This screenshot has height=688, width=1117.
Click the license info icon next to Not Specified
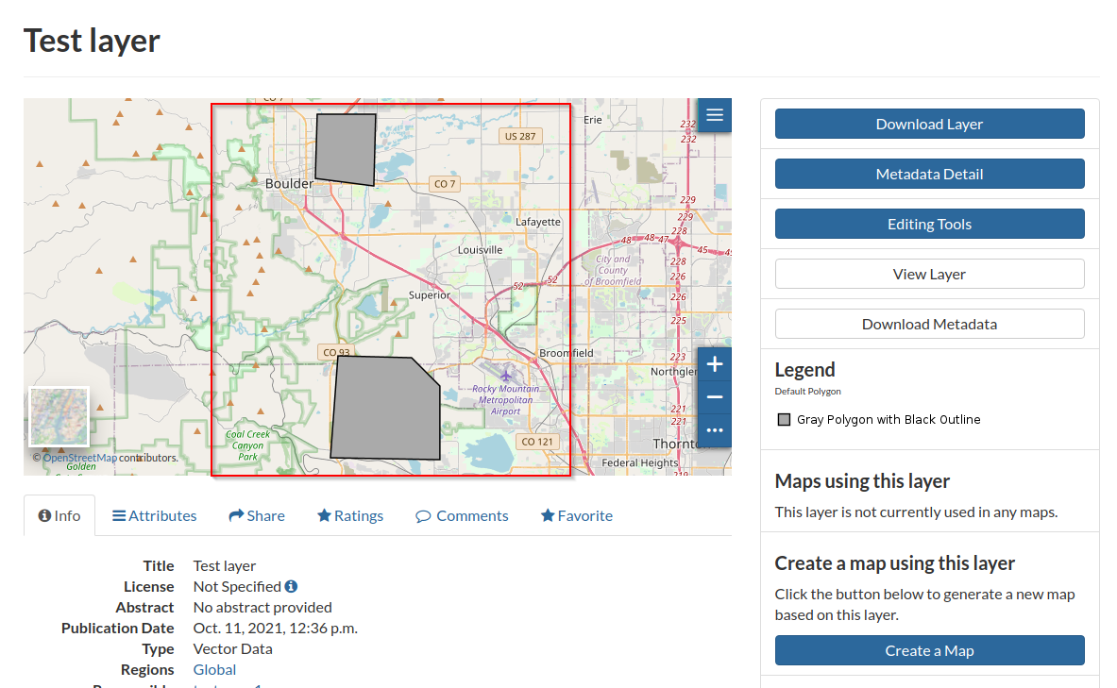(x=291, y=586)
